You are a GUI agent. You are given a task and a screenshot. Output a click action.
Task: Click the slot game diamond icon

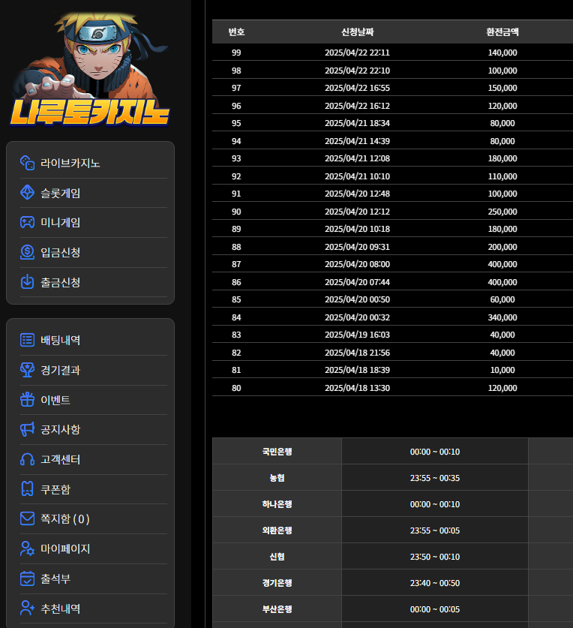[x=28, y=193]
